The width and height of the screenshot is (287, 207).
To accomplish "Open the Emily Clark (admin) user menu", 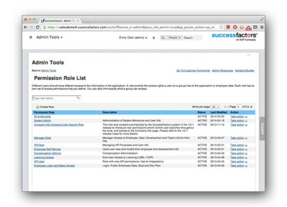I will (133, 38).
